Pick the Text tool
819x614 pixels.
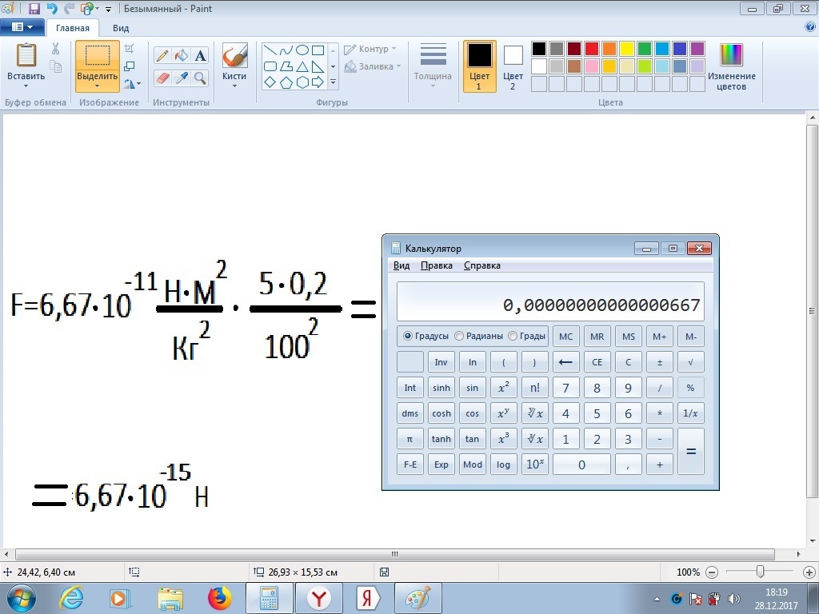point(200,56)
